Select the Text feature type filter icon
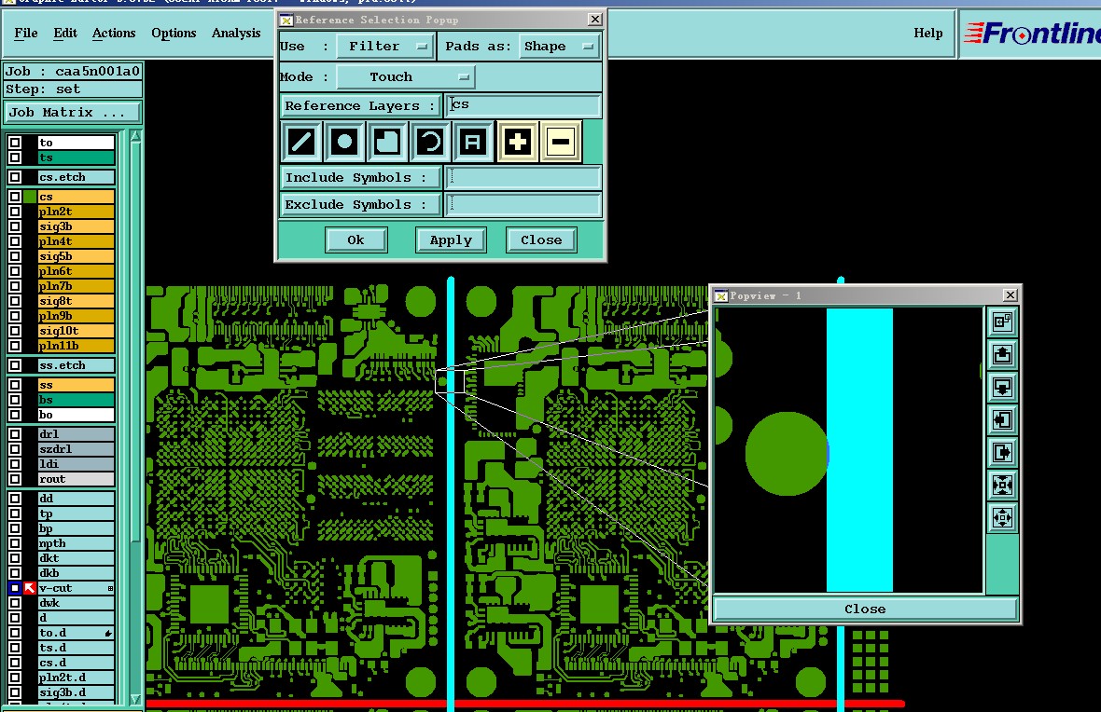The image size is (1101, 712). point(472,142)
